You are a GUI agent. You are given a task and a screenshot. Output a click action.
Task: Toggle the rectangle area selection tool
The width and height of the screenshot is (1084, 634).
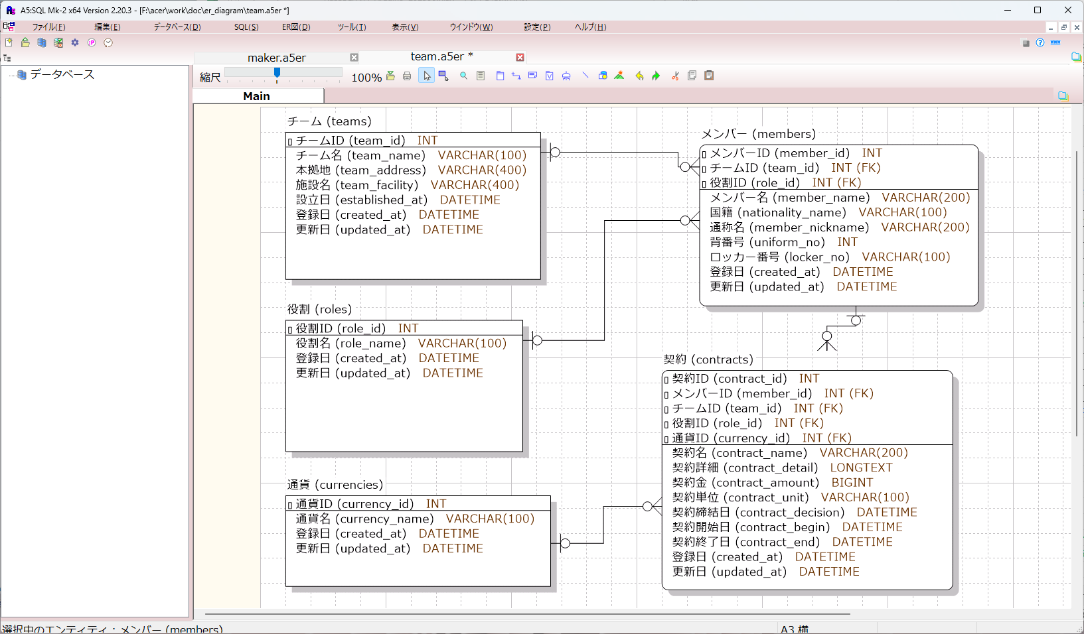pos(443,76)
